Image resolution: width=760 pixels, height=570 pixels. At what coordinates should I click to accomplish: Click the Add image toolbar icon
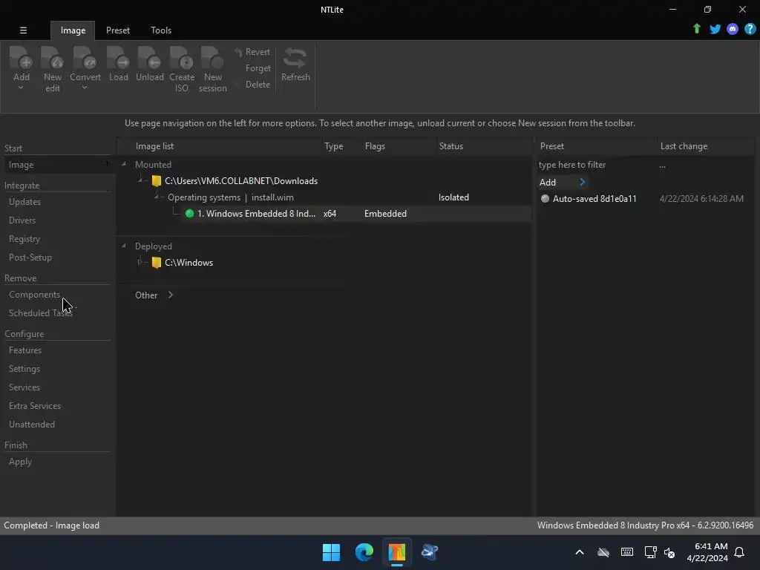click(21, 58)
